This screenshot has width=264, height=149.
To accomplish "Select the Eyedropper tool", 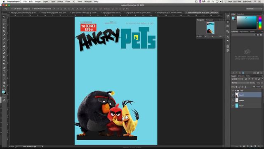I will pyautogui.click(x=4, y=35).
